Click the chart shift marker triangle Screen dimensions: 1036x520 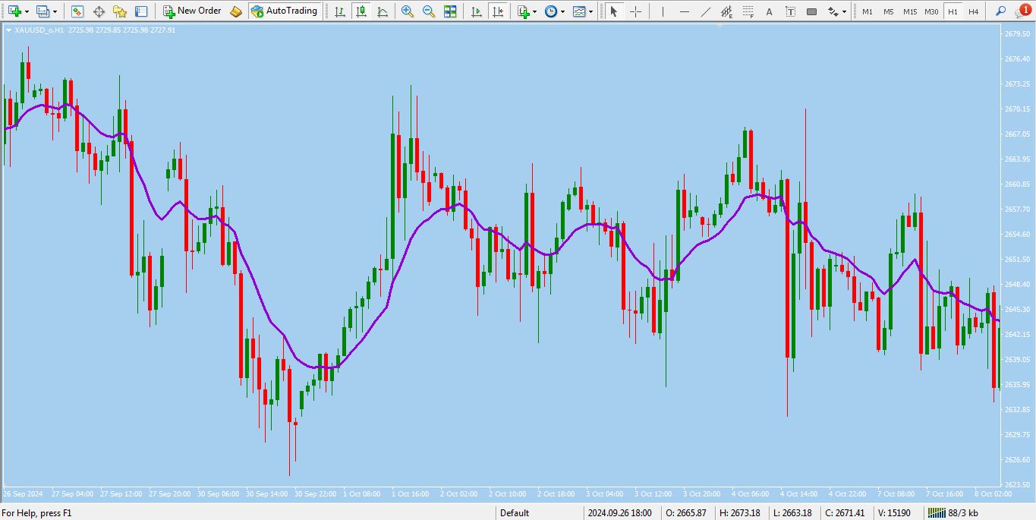click(720, 26)
